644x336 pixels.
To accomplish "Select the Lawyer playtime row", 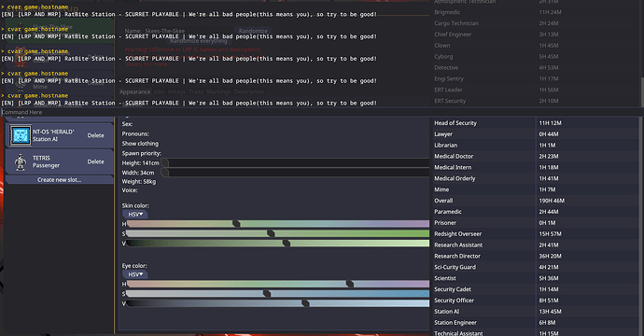I will click(536, 133).
